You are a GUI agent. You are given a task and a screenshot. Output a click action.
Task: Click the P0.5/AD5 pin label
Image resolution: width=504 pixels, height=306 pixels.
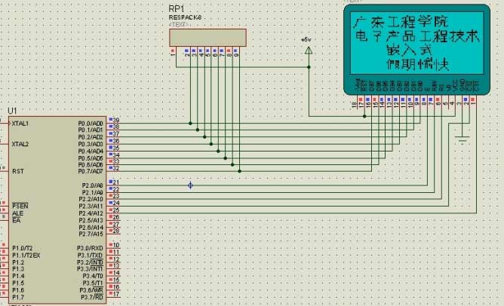coord(91,158)
